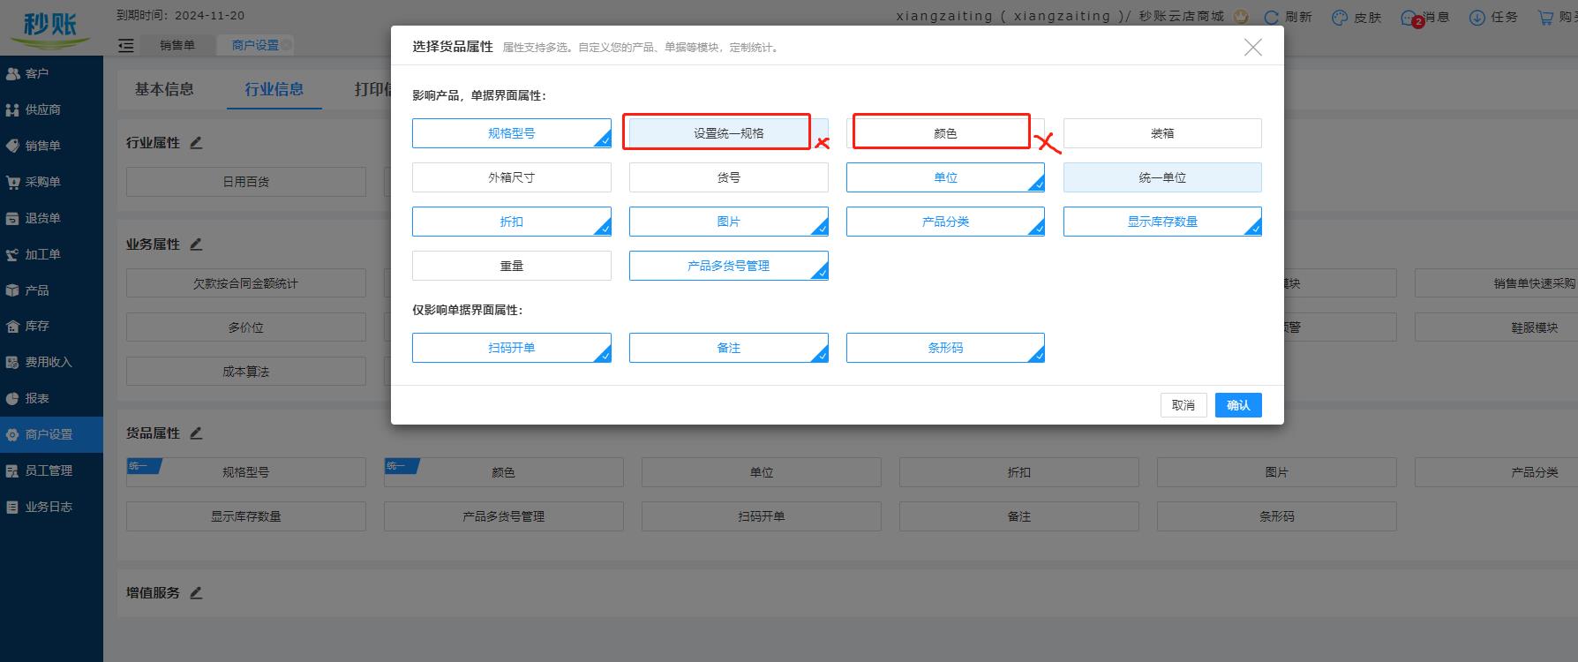Image resolution: width=1578 pixels, height=662 pixels.
Task: Deselect the 备注 attribute in dialog
Action: [729, 348]
